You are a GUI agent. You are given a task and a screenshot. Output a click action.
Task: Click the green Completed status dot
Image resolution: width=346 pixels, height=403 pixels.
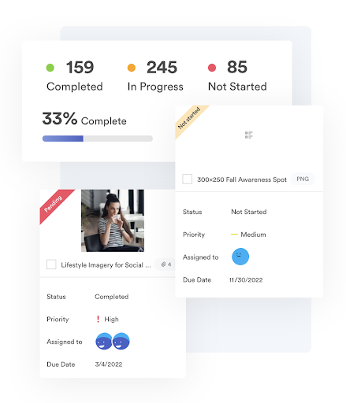[50, 68]
